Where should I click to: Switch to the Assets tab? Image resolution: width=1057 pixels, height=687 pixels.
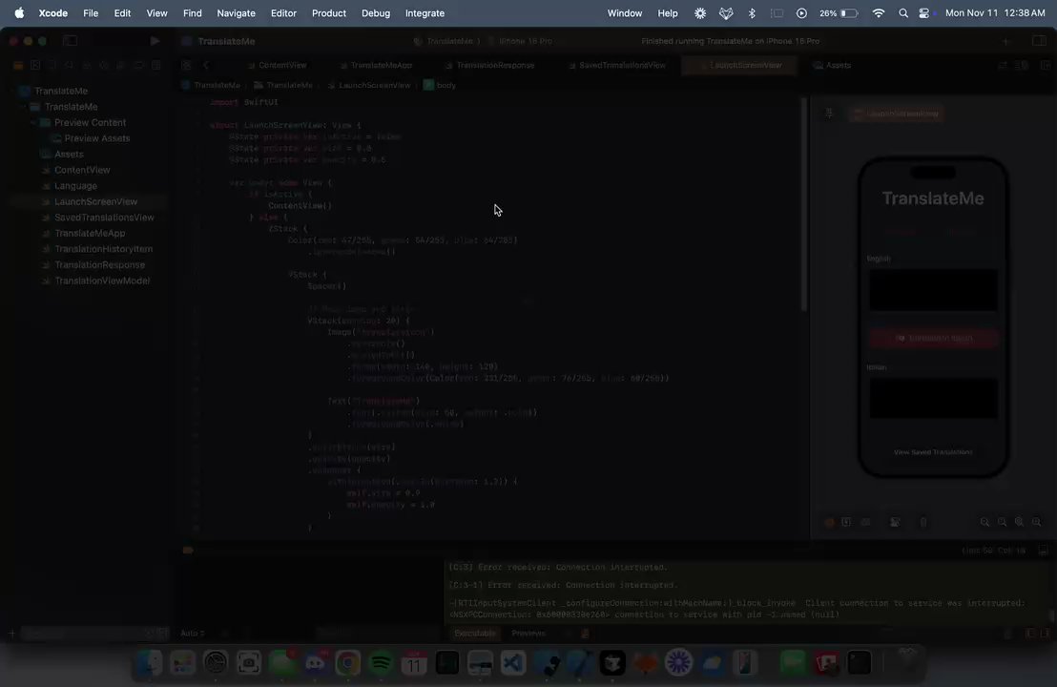pos(832,66)
